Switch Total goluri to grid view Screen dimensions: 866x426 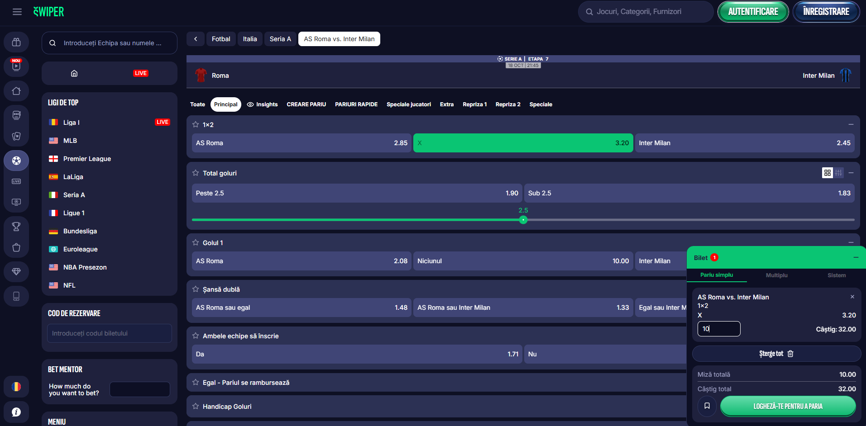pos(827,173)
